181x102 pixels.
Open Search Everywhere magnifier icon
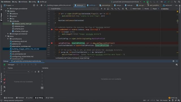click(179, 2)
